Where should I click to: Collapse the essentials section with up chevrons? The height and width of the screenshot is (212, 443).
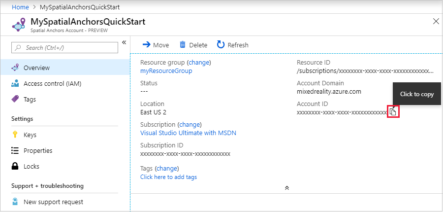pos(287,188)
